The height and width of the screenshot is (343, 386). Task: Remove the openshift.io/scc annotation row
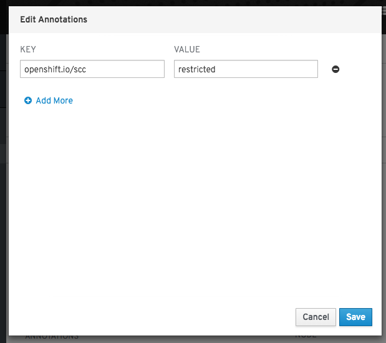(x=335, y=69)
